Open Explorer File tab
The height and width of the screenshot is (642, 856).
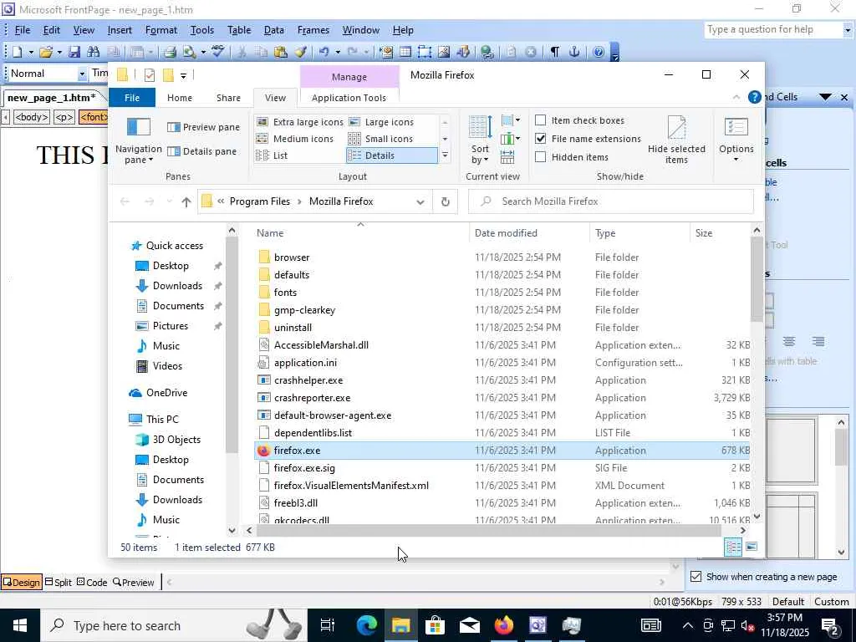(x=132, y=98)
